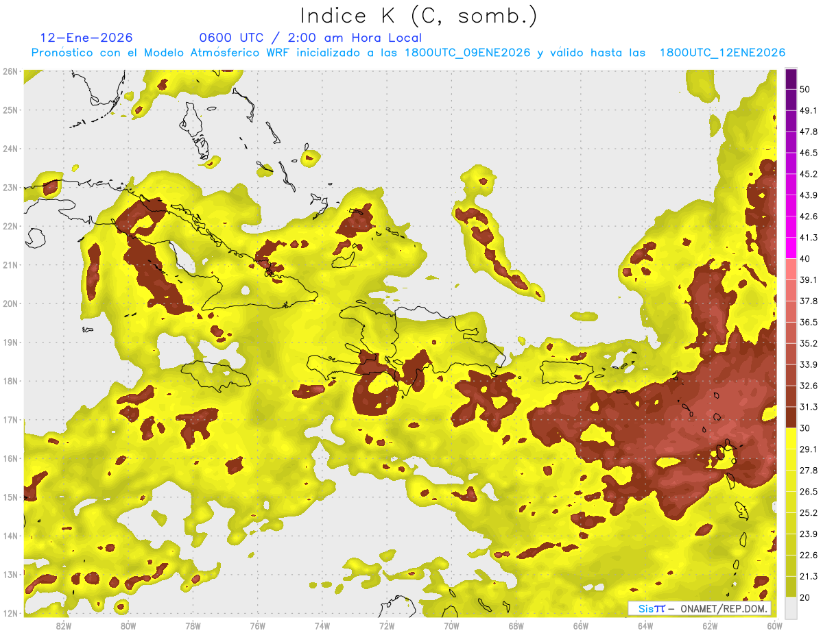Viewport: 823px width, 635px height.
Task: Click the "41.3" colorbar value
Action: [x=809, y=238]
